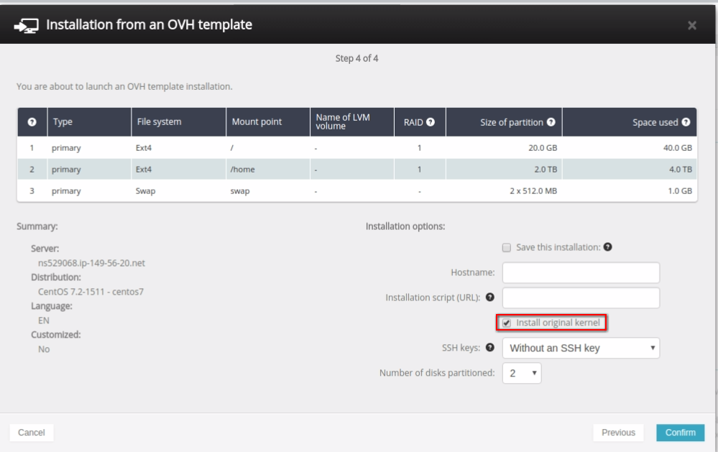Enable the Save this installation checkbox
This screenshot has height=452, width=718.
pyautogui.click(x=507, y=248)
